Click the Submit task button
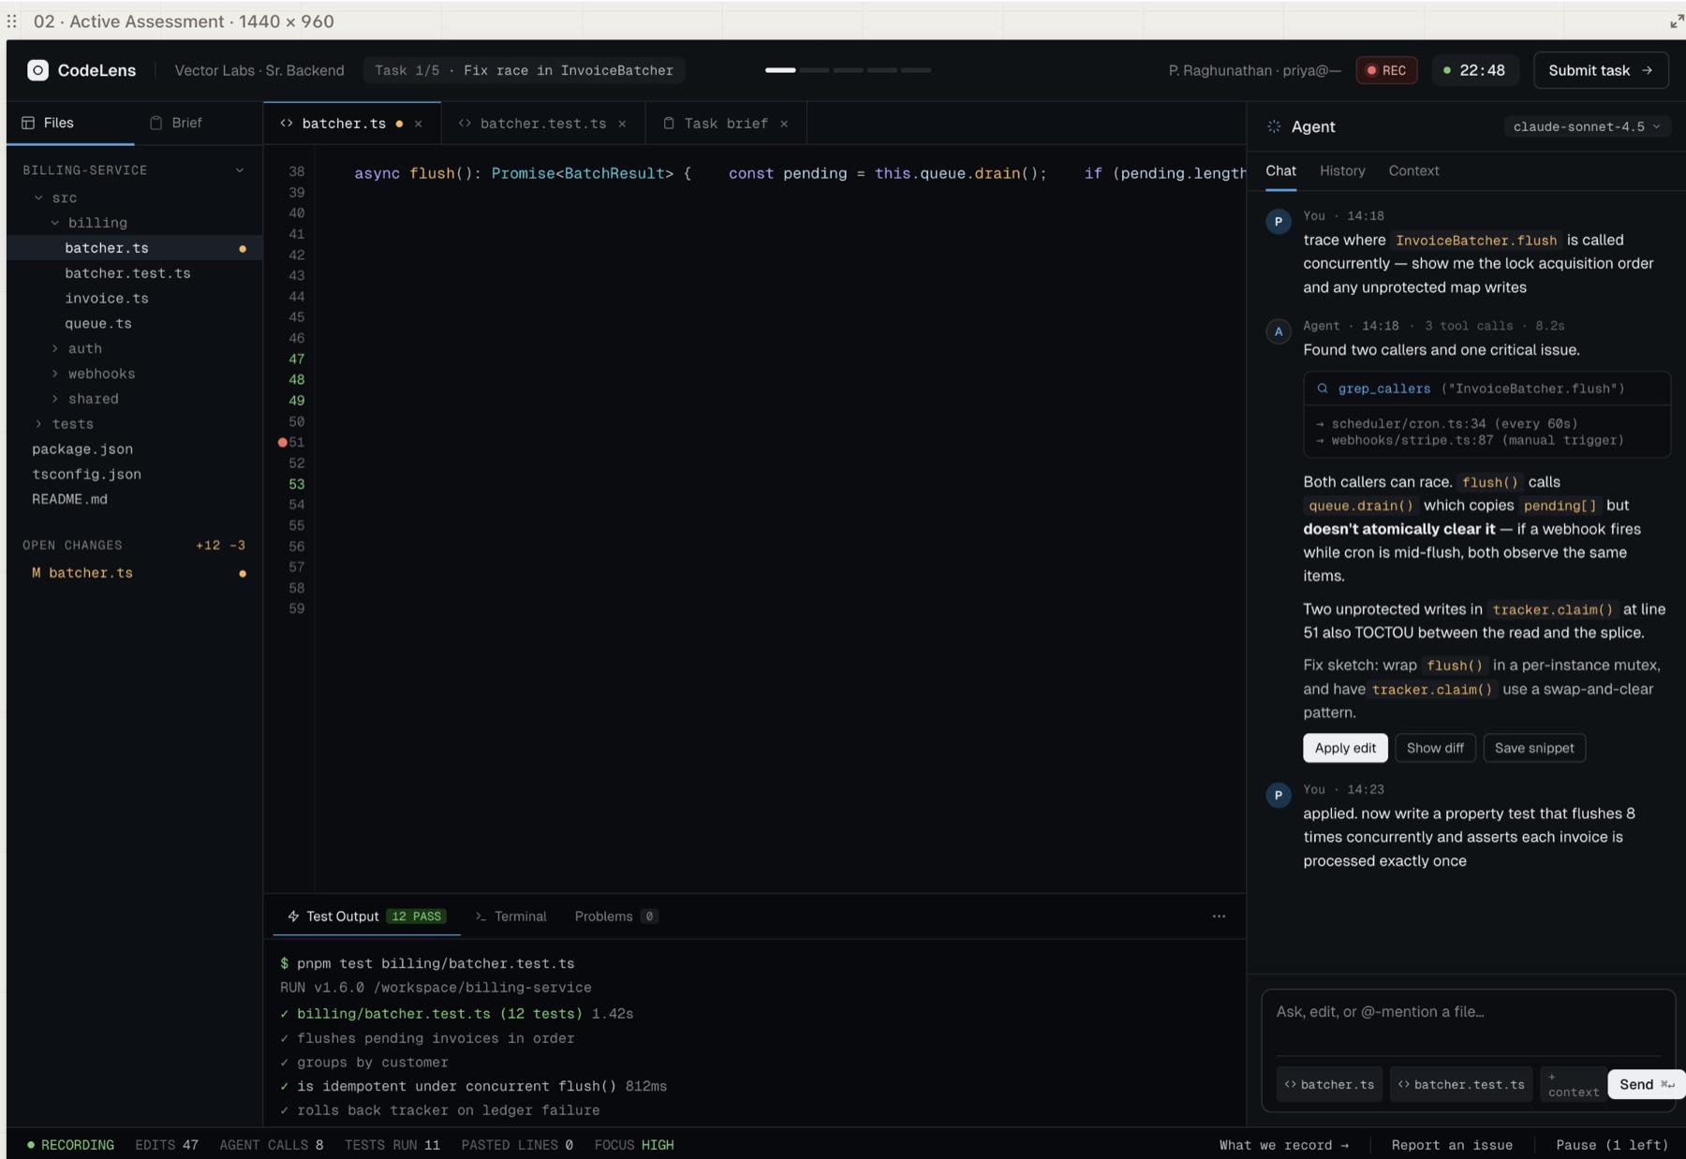The width and height of the screenshot is (1686, 1159). click(x=1601, y=70)
